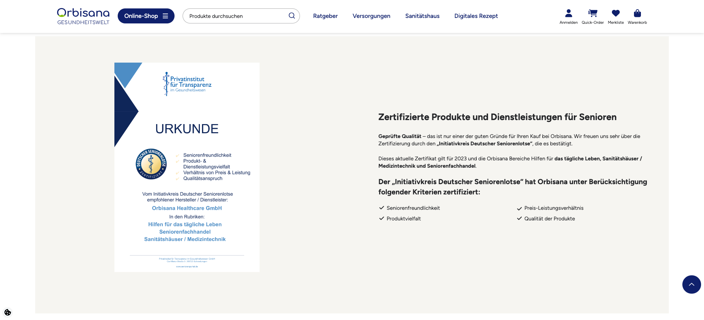704x320 pixels.
Task: Open the Digitales Rezept link
Action: pos(476,16)
